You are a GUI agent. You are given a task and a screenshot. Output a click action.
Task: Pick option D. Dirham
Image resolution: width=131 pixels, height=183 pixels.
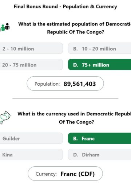99,154
